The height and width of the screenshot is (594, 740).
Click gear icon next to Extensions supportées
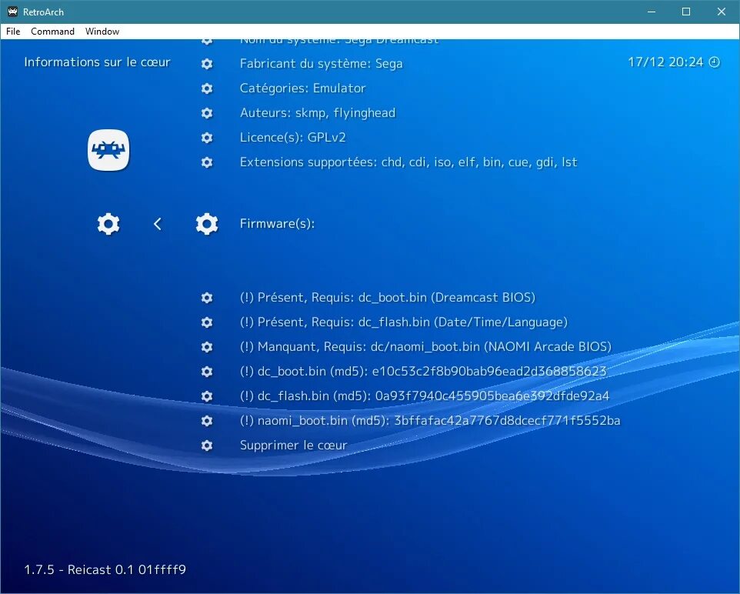tap(207, 162)
